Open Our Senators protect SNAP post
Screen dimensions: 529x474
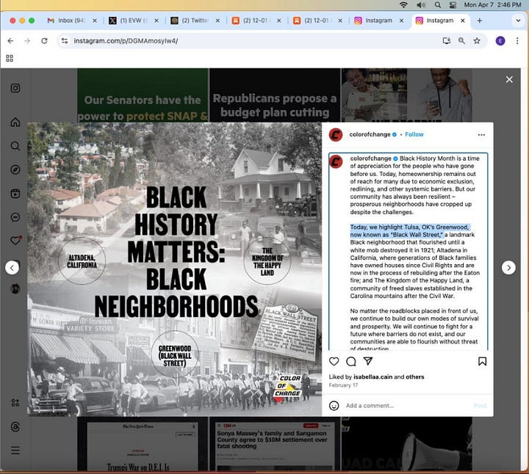[143, 95]
